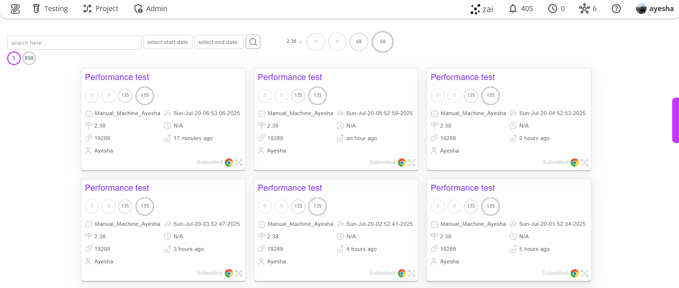
Task: Click the app logo in top-left corner
Action: click(x=15, y=9)
